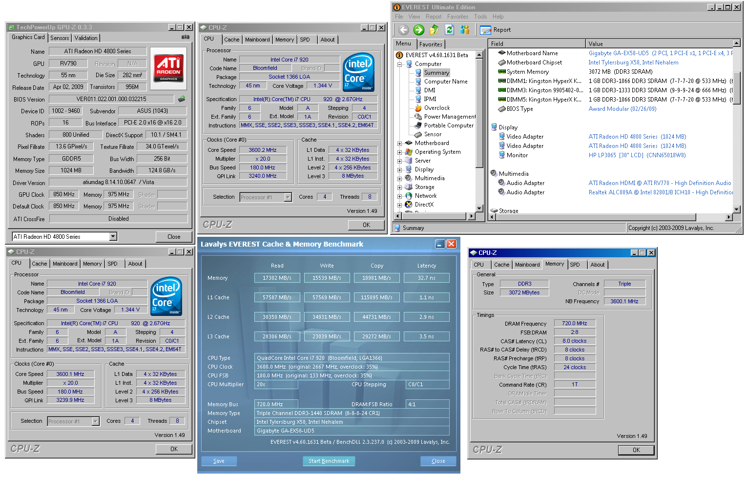Open SPD tab in the memory-timings CPU-Z window
This screenshot has height=477, width=747.
(575, 265)
